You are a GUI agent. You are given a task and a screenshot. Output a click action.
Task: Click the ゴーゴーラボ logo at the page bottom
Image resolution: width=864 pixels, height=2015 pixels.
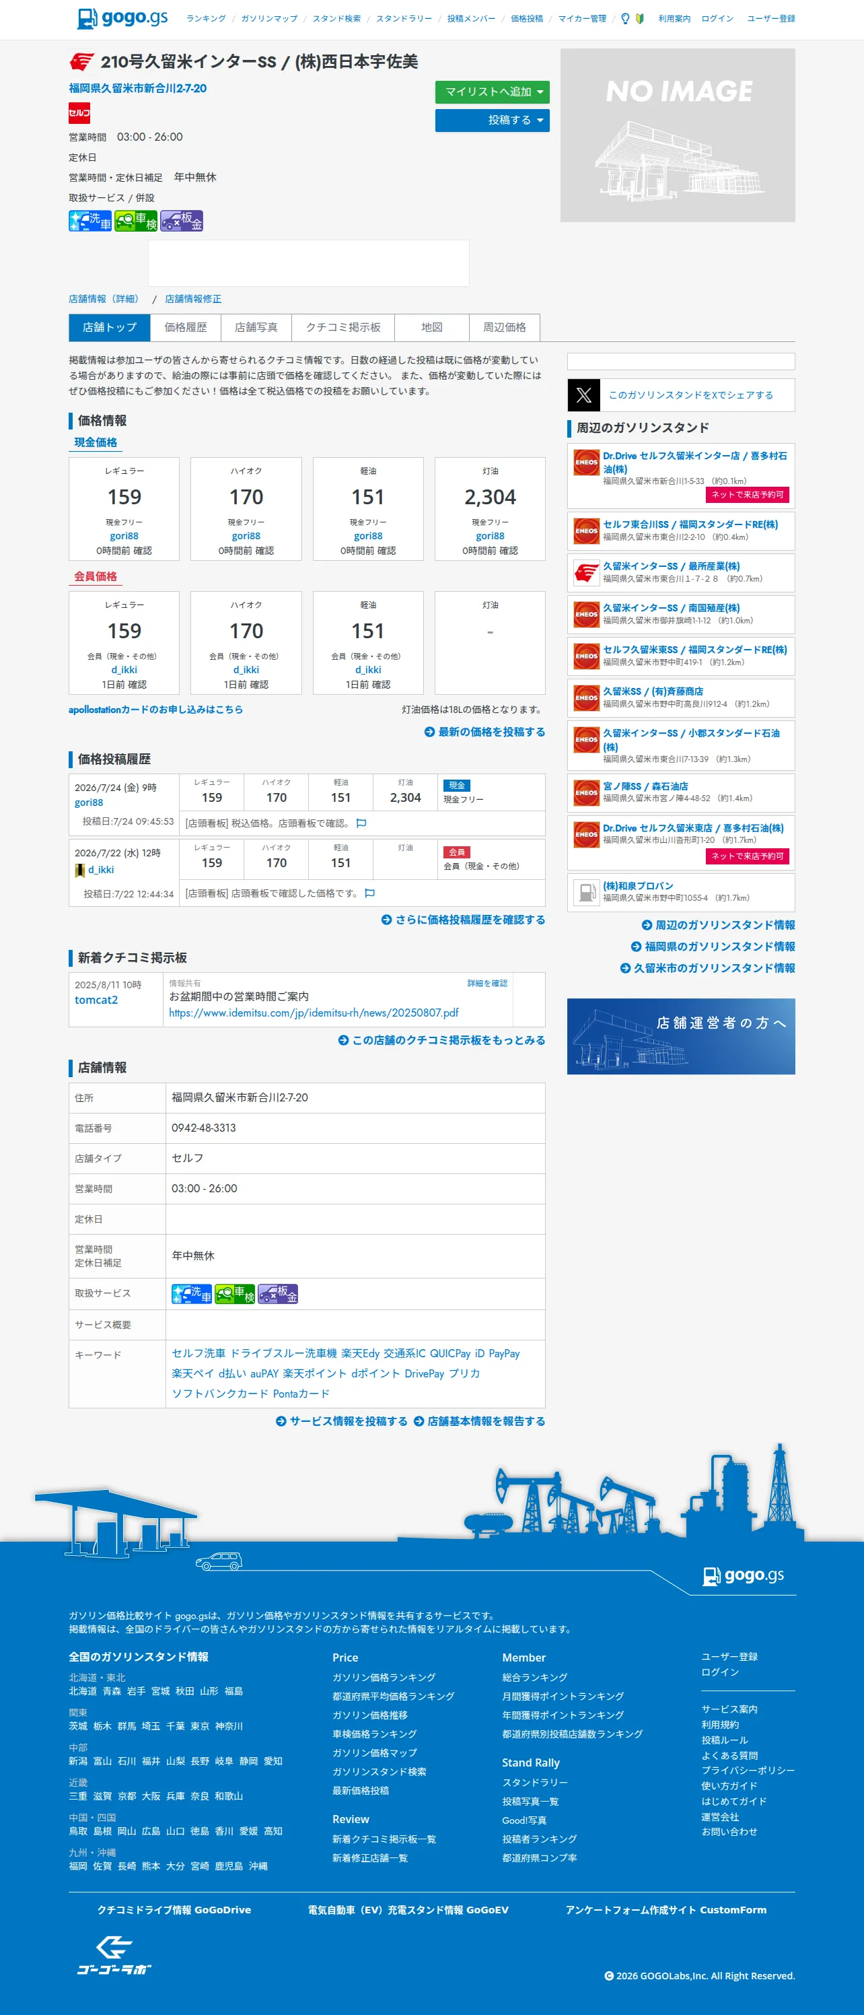pos(114,1955)
